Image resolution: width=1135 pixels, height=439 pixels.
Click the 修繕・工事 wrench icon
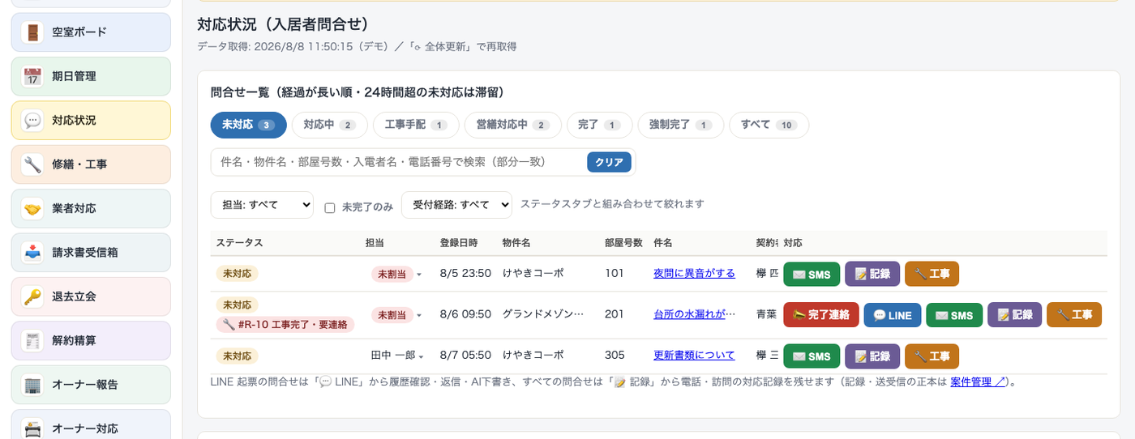[x=32, y=164]
